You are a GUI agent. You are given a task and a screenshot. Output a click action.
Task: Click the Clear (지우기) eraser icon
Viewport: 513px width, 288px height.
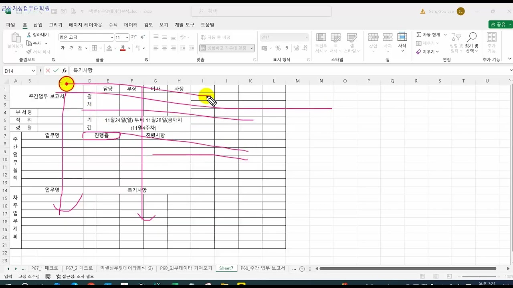coord(419,52)
